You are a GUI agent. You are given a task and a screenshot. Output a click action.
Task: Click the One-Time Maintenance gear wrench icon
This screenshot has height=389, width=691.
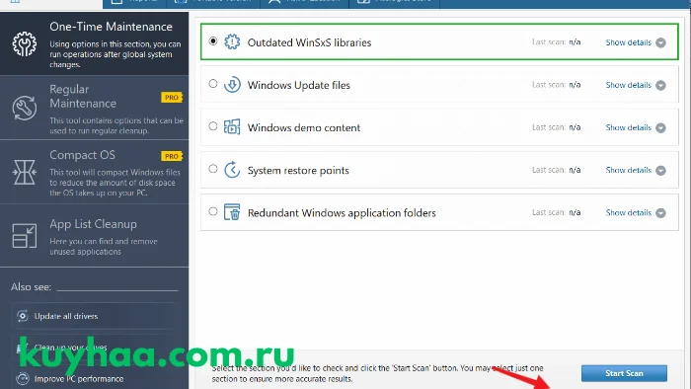[25, 43]
